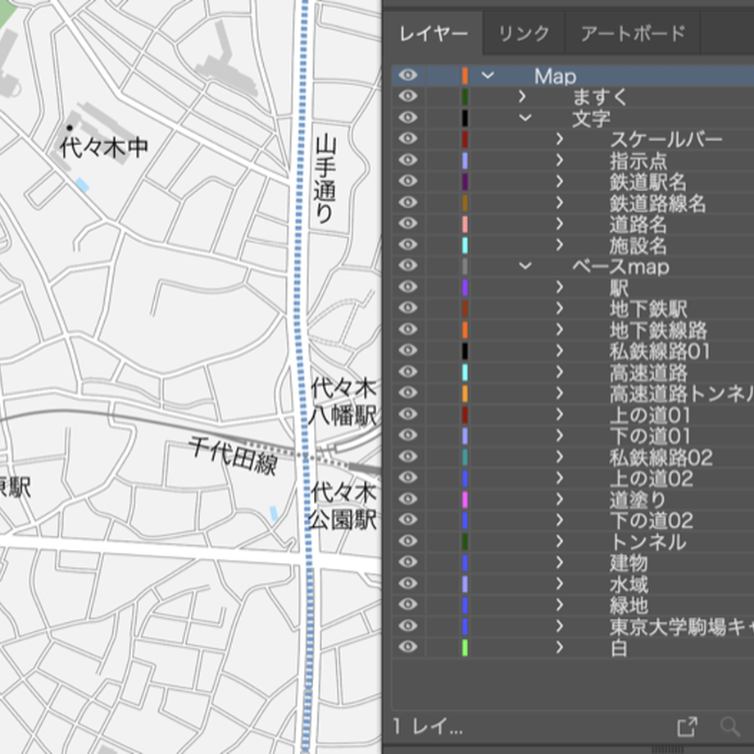This screenshot has width=754, height=754.
Task: Hide the スケールバー sublayer
Action: (x=408, y=139)
